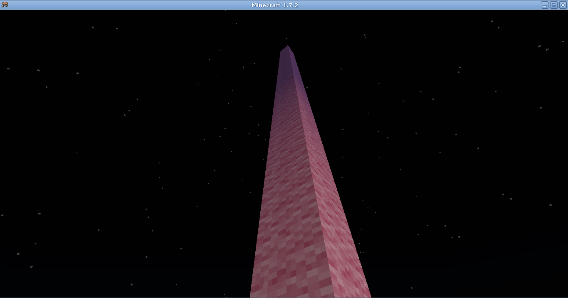This screenshot has width=568, height=298.
Task: Click the pointed top of the pink tower
Action: pos(287,47)
